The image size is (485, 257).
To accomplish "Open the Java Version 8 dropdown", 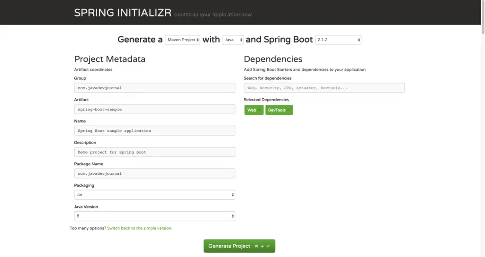I will point(155,216).
